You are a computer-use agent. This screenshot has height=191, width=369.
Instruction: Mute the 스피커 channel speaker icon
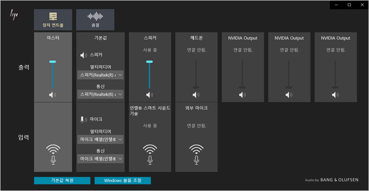click(x=149, y=94)
